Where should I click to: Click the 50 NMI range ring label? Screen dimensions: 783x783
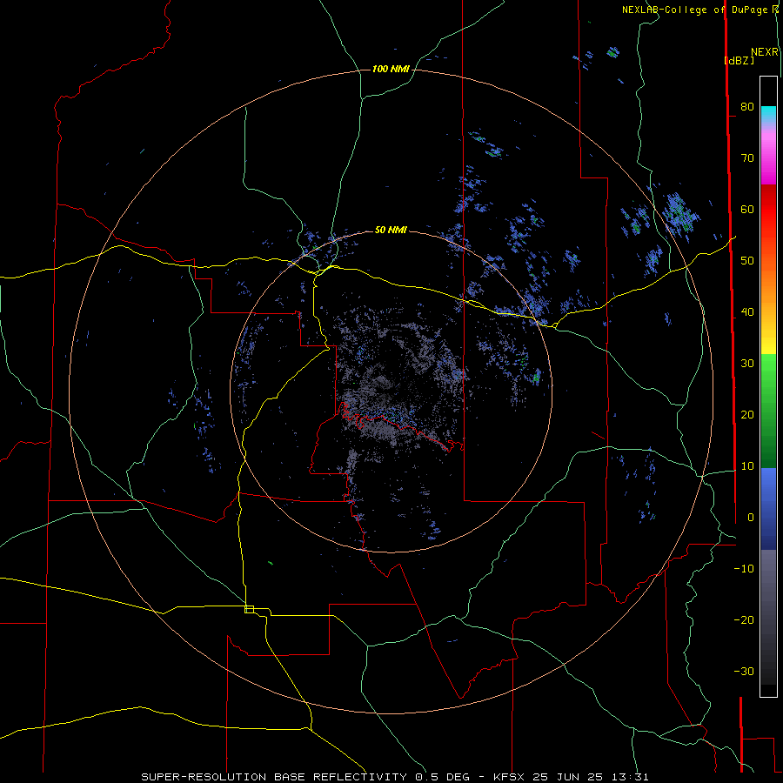pyautogui.click(x=391, y=230)
